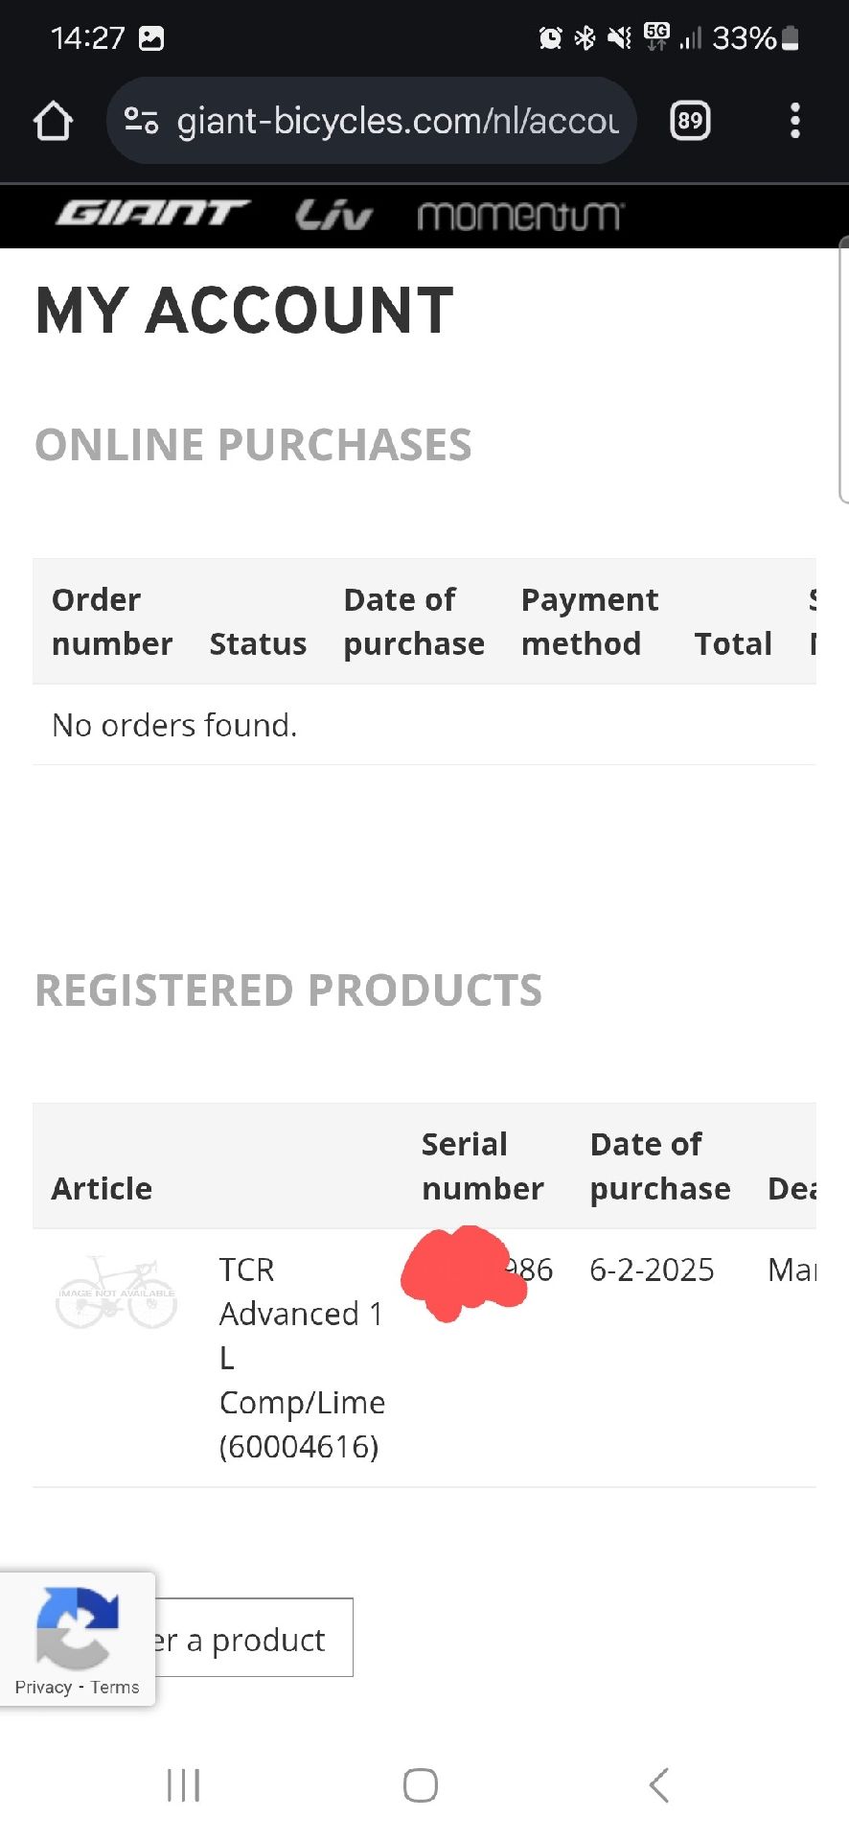This screenshot has width=849, height=1841.
Task: Tap the reCAPTCHA badge icon
Action: [x=77, y=1628]
